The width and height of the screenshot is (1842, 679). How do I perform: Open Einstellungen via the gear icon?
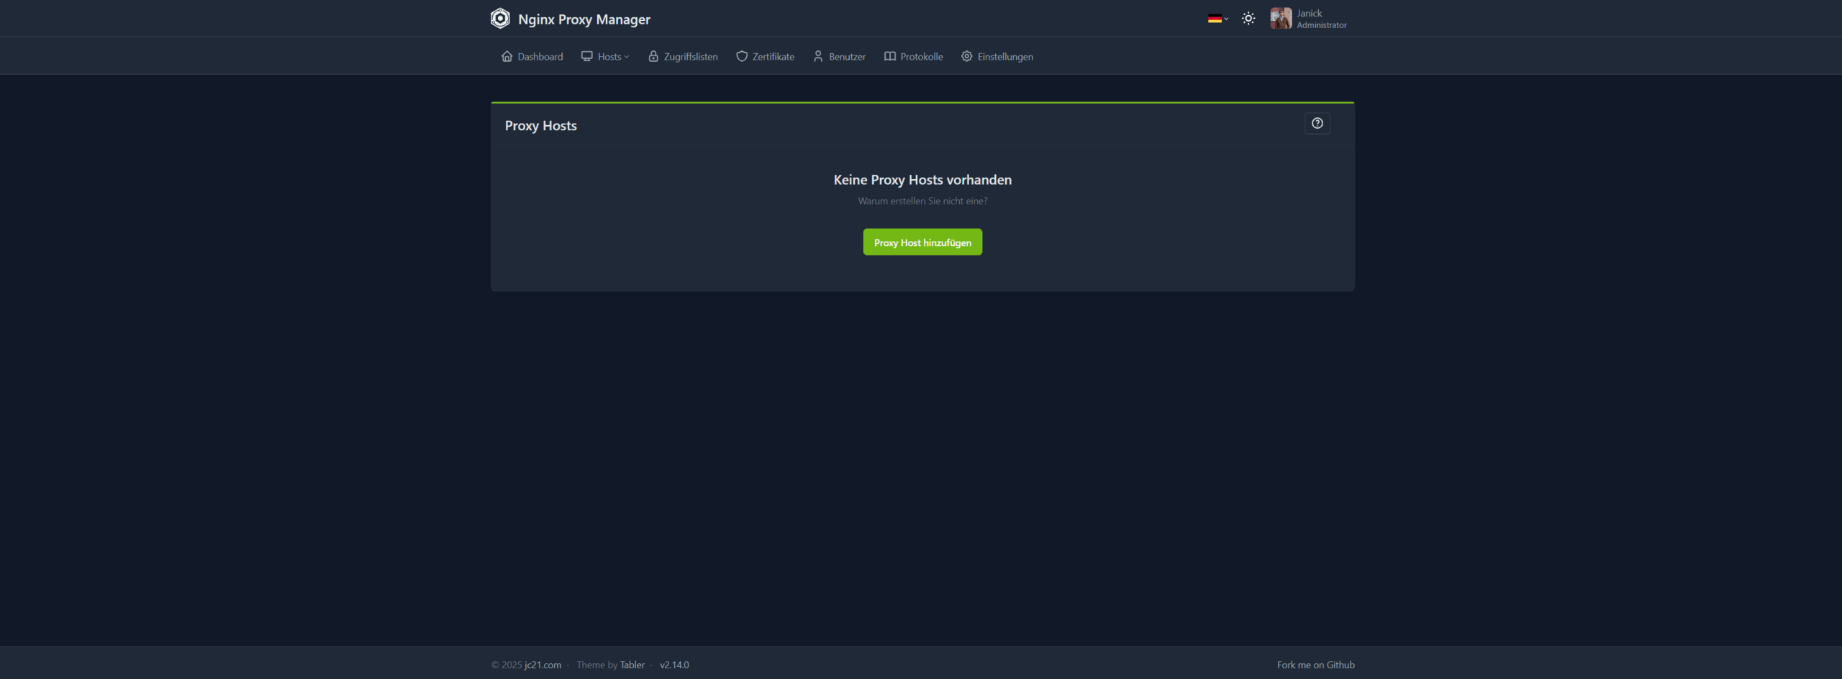[967, 56]
